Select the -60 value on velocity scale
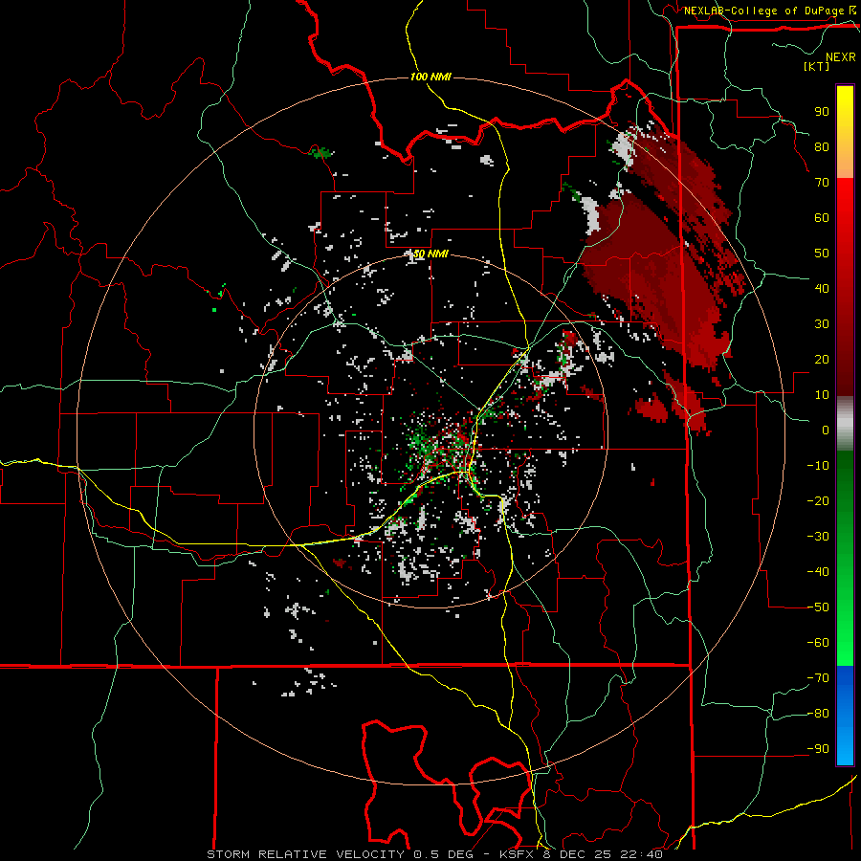This screenshot has width=861, height=861. (818, 643)
